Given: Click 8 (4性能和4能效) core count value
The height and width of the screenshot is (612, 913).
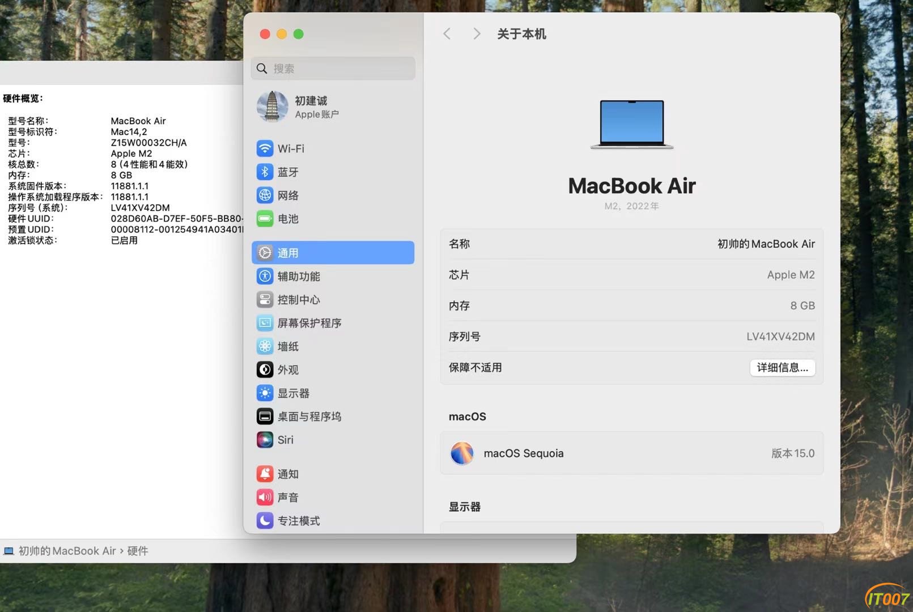Looking at the screenshot, I should 149,164.
